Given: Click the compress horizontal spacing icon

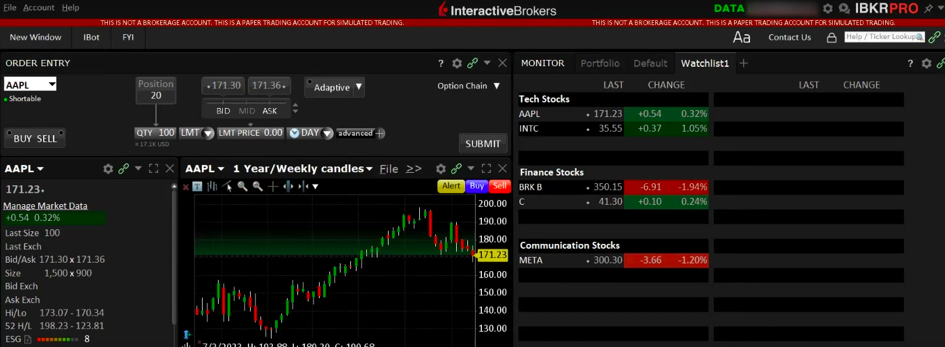Looking at the screenshot, I should pyautogui.click(x=303, y=186).
